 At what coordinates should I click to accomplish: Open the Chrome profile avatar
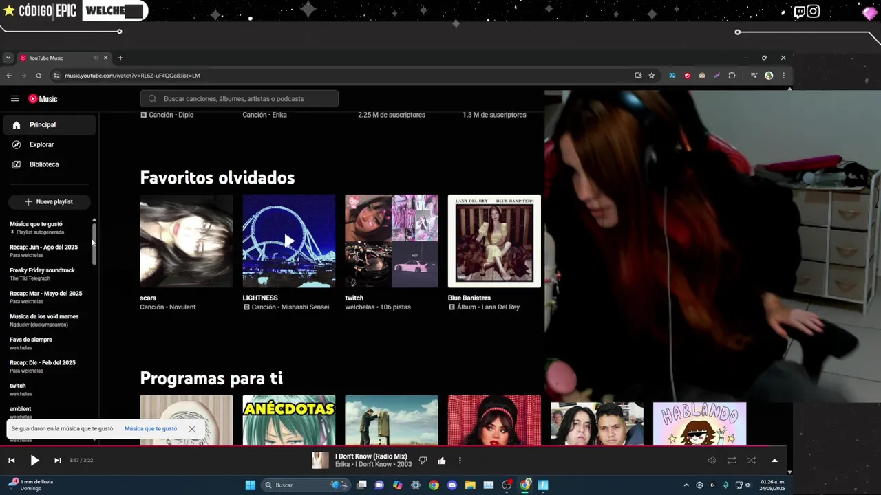(769, 76)
